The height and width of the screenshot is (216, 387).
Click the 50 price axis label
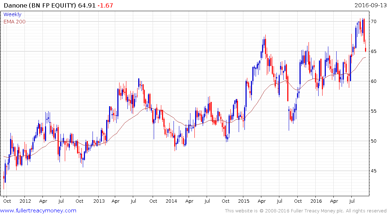(373, 141)
